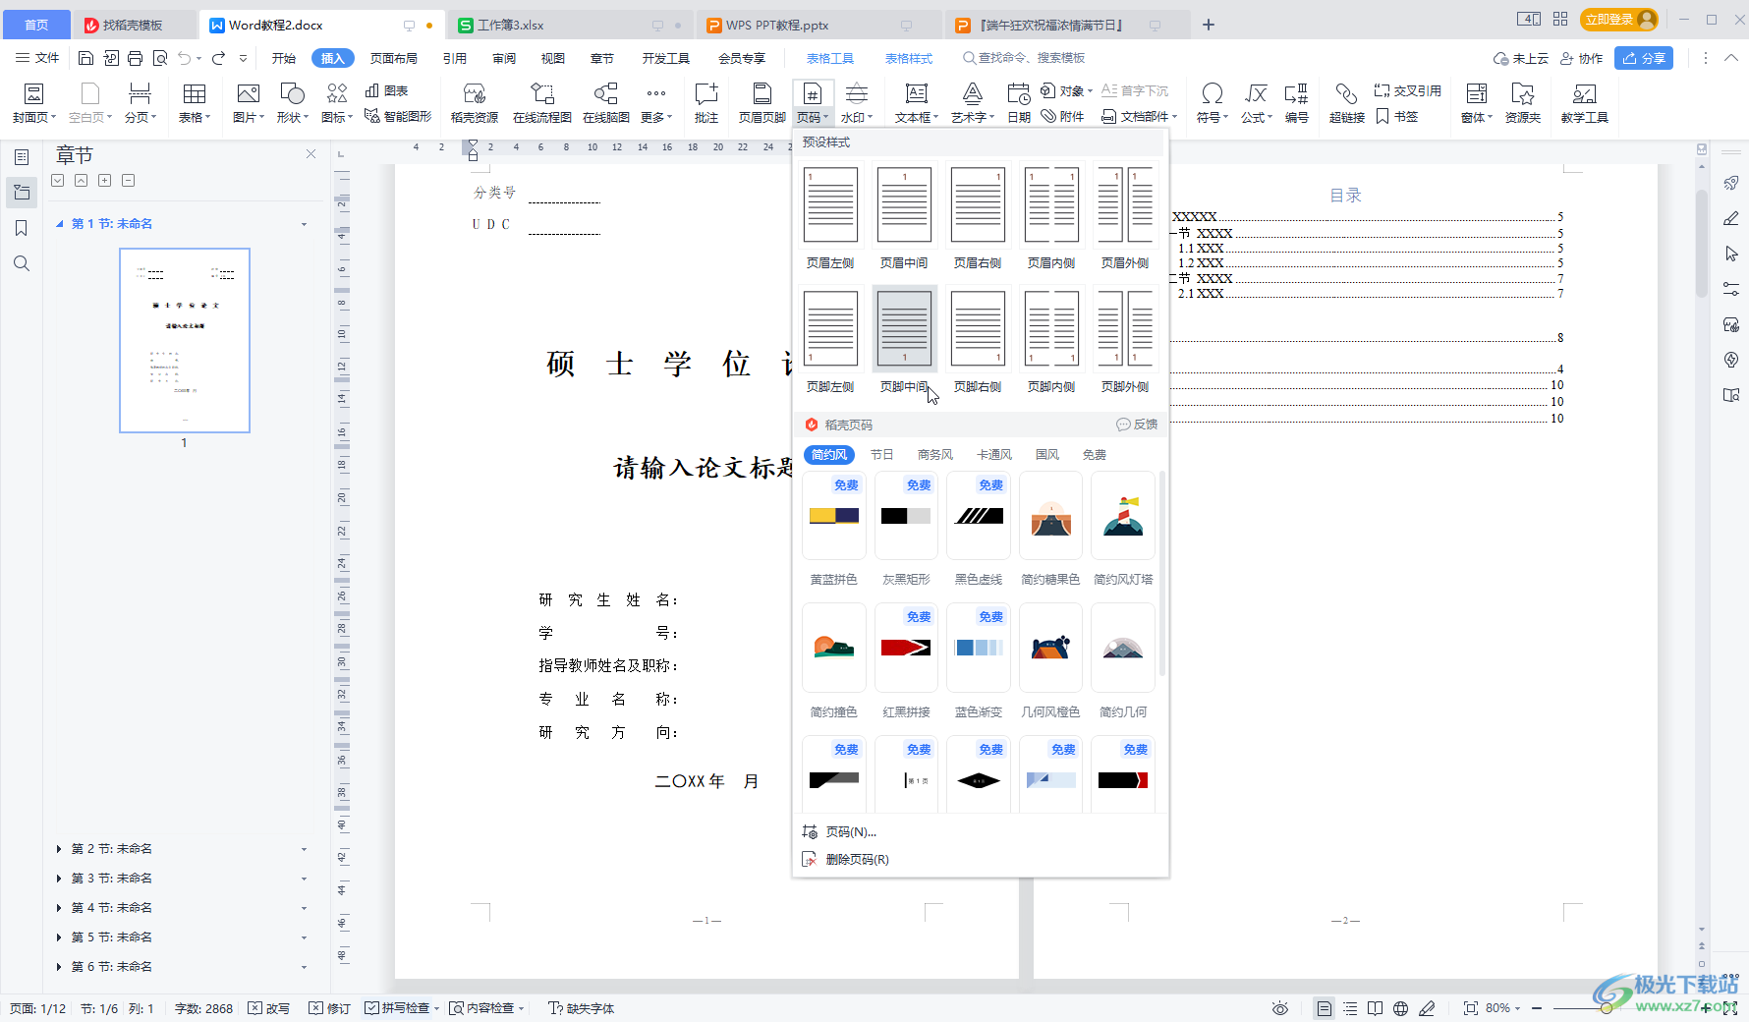This screenshot has width=1749, height=1022.
Task: Open the table (表格) insert tool
Action: pos(195,103)
